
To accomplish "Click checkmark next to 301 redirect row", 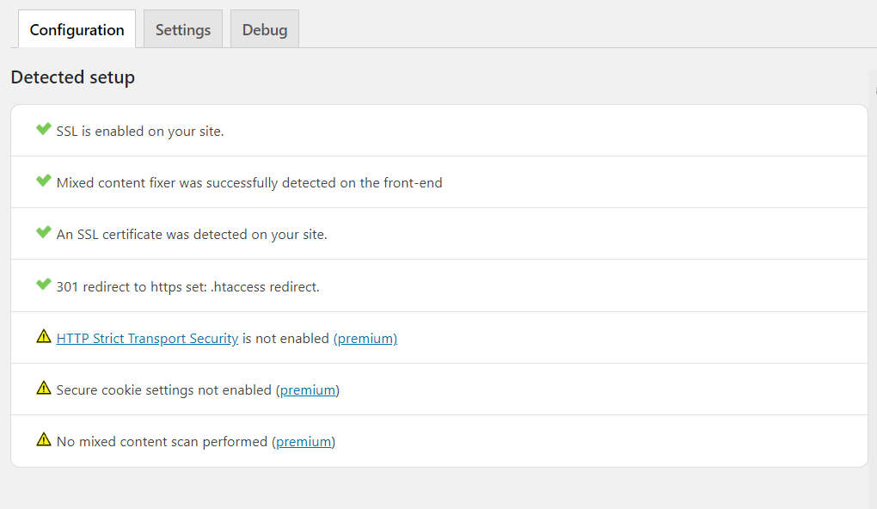I will 44,285.
